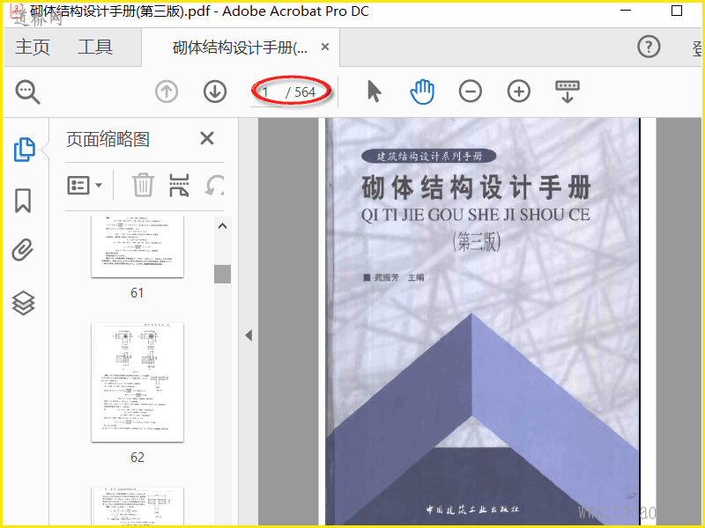Zoom in with the plus button

pos(519,92)
